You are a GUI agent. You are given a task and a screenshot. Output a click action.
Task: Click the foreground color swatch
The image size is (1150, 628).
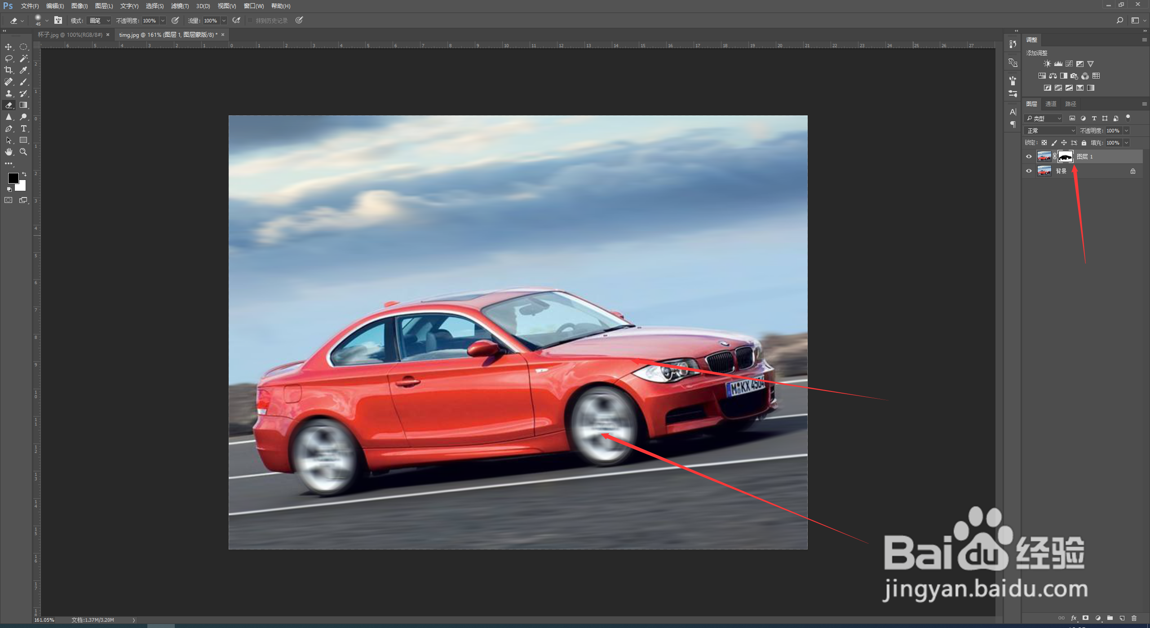(13, 178)
